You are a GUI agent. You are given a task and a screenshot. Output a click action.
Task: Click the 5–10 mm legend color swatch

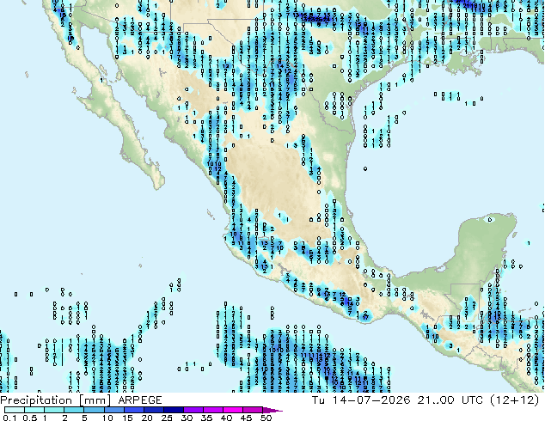coord(94,410)
